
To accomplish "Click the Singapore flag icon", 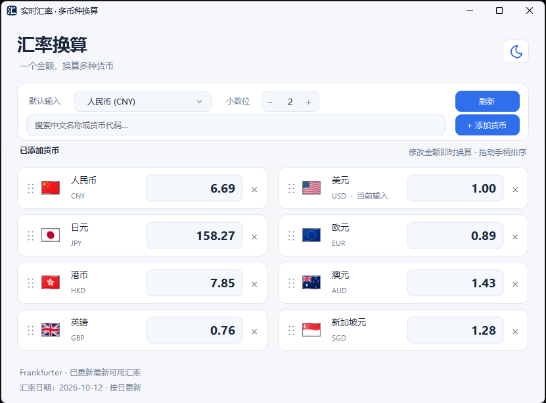I will 311,330.
